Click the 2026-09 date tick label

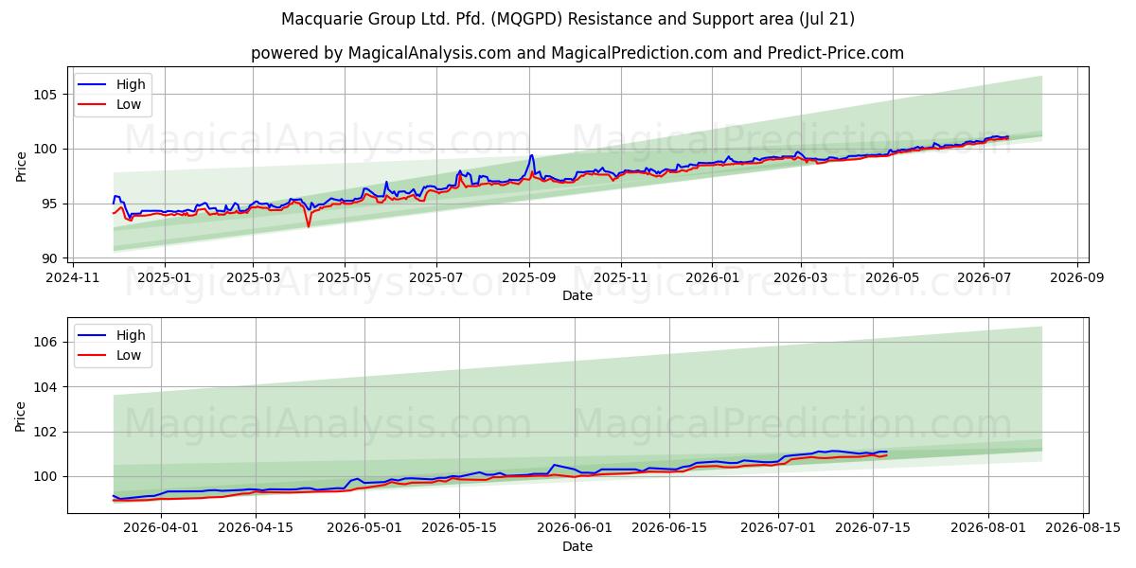pyautogui.click(x=1077, y=277)
